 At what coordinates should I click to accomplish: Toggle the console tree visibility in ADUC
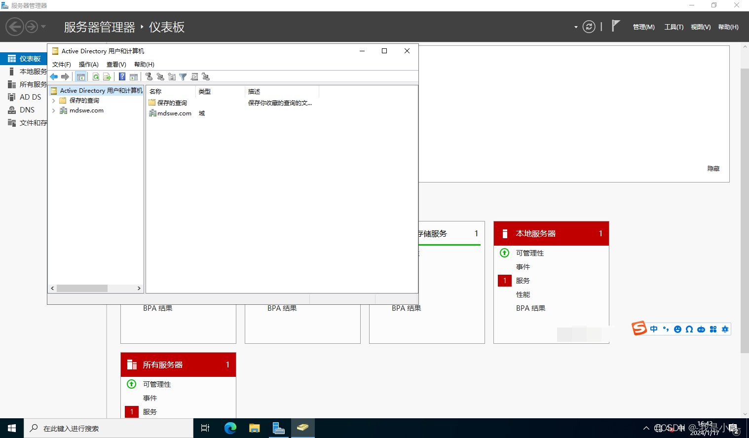point(81,76)
